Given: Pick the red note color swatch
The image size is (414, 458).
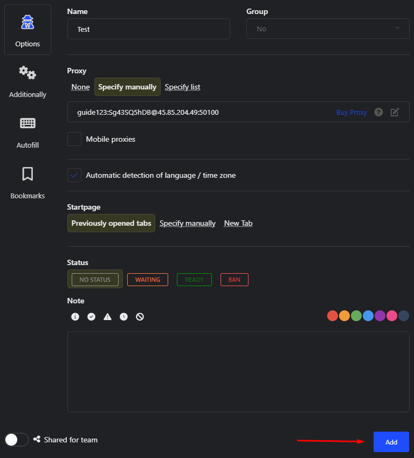Looking at the screenshot, I should coord(333,316).
